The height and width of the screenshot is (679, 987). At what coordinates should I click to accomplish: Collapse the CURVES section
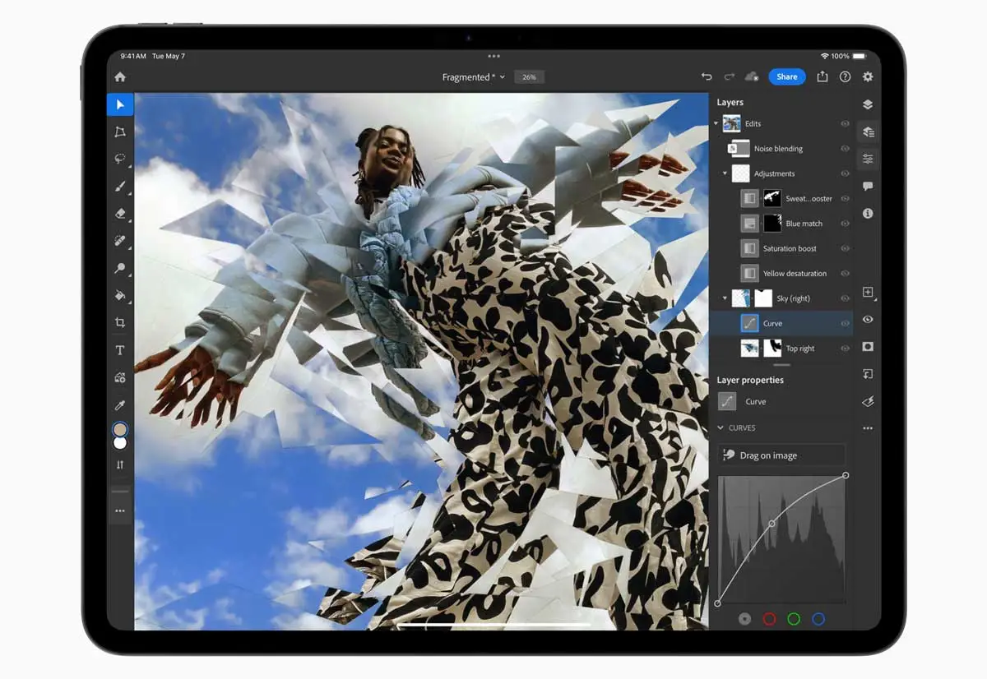pos(721,427)
